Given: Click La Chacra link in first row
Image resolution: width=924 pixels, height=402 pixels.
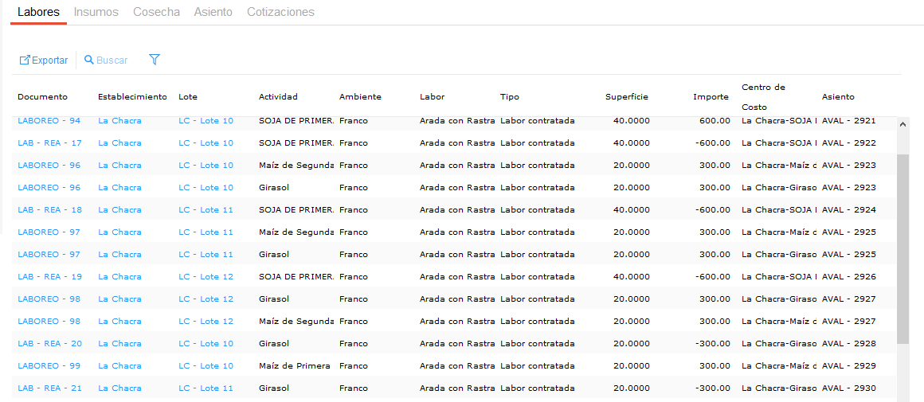Looking at the screenshot, I should (x=119, y=121).
